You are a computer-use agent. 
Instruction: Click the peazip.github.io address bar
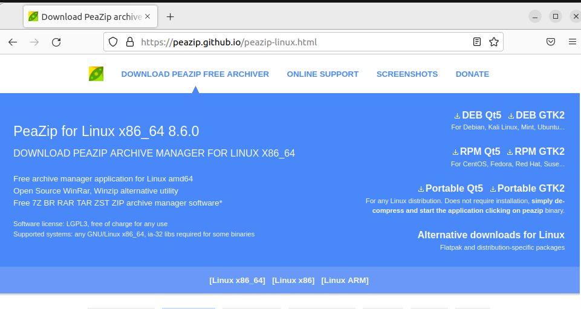pos(303,42)
